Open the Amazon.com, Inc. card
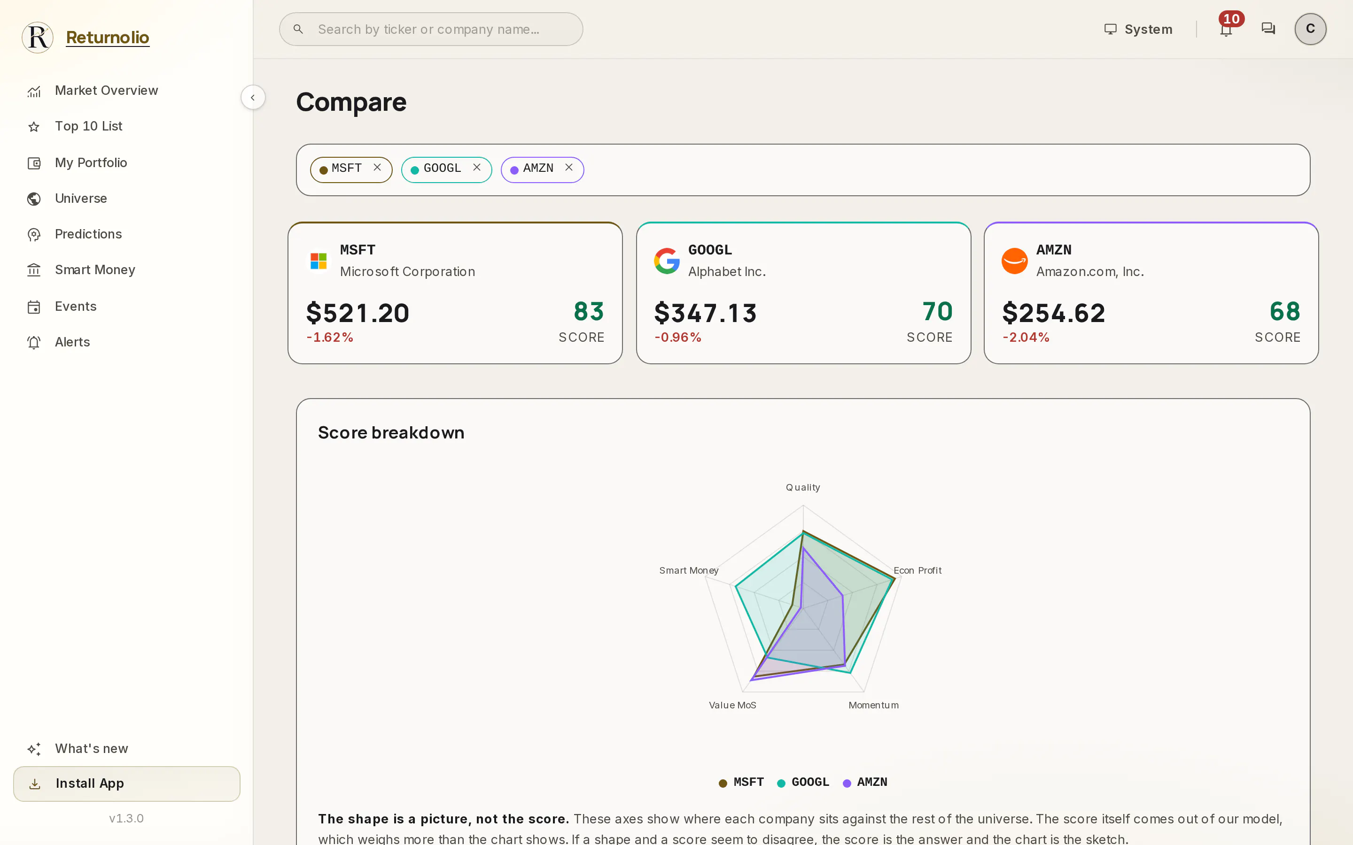Screen dimensions: 1353x845 coord(1151,293)
